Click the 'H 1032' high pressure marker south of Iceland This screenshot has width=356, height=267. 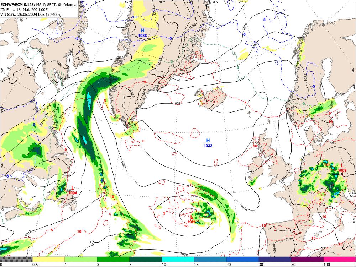208,143
